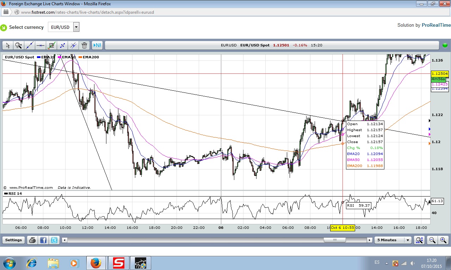Toggle the EMA200 legend entry
This screenshot has width=451, height=270.
coord(91,57)
